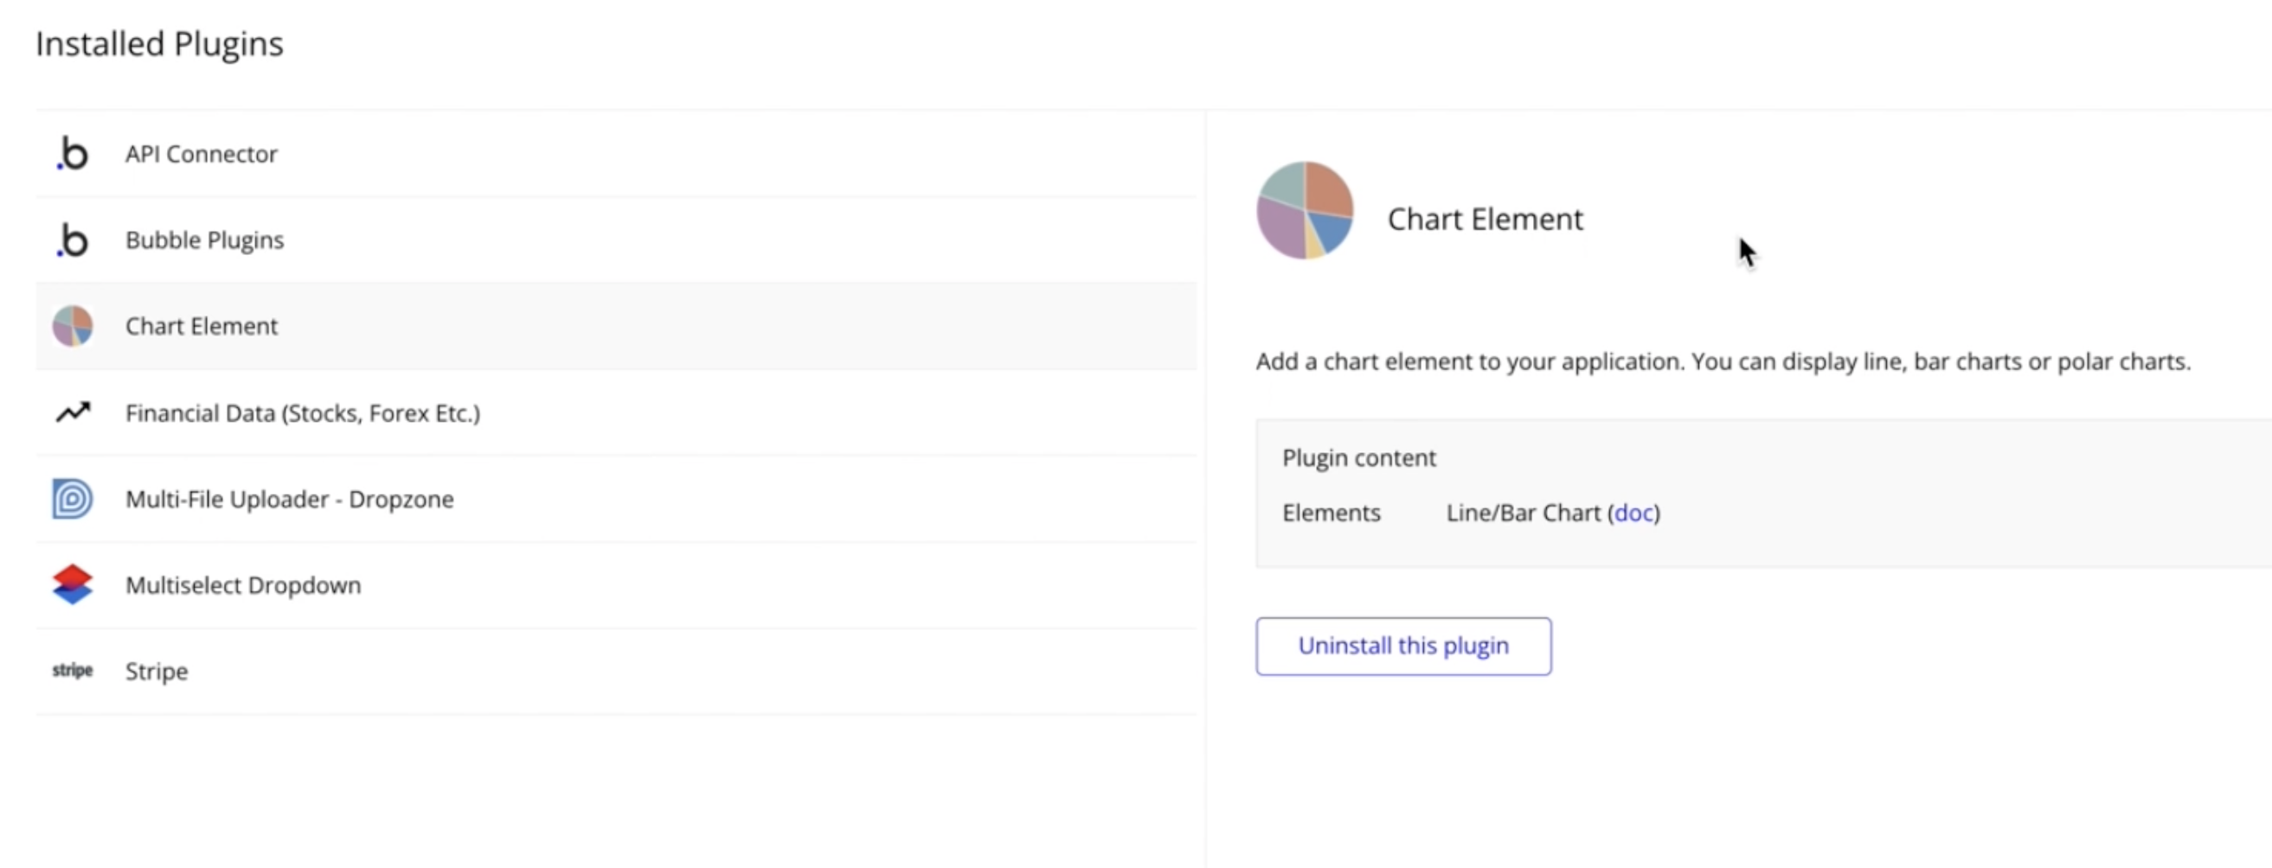Viewport: 2272px width, 868px height.
Task: Open the Chart Element plugin entry
Action: [x=201, y=326]
